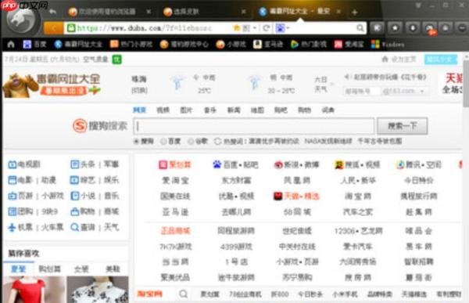The image size is (469, 303).
Task: Open the 百度·贴吧 site link
Action: click(235, 164)
